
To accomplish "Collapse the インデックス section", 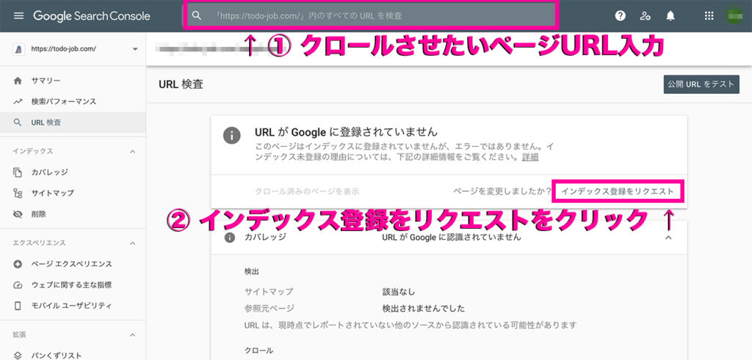I will [x=133, y=151].
